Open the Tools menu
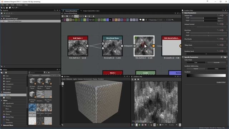This screenshot has height=129, width=229. tap(13, 5)
